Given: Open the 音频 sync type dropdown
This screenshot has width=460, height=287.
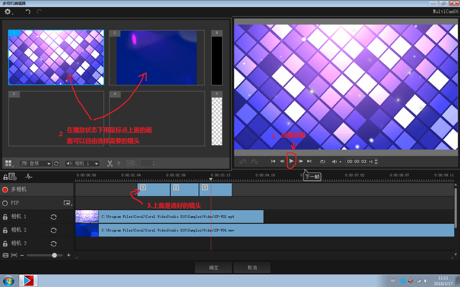Looking at the screenshot, I should point(35,164).
